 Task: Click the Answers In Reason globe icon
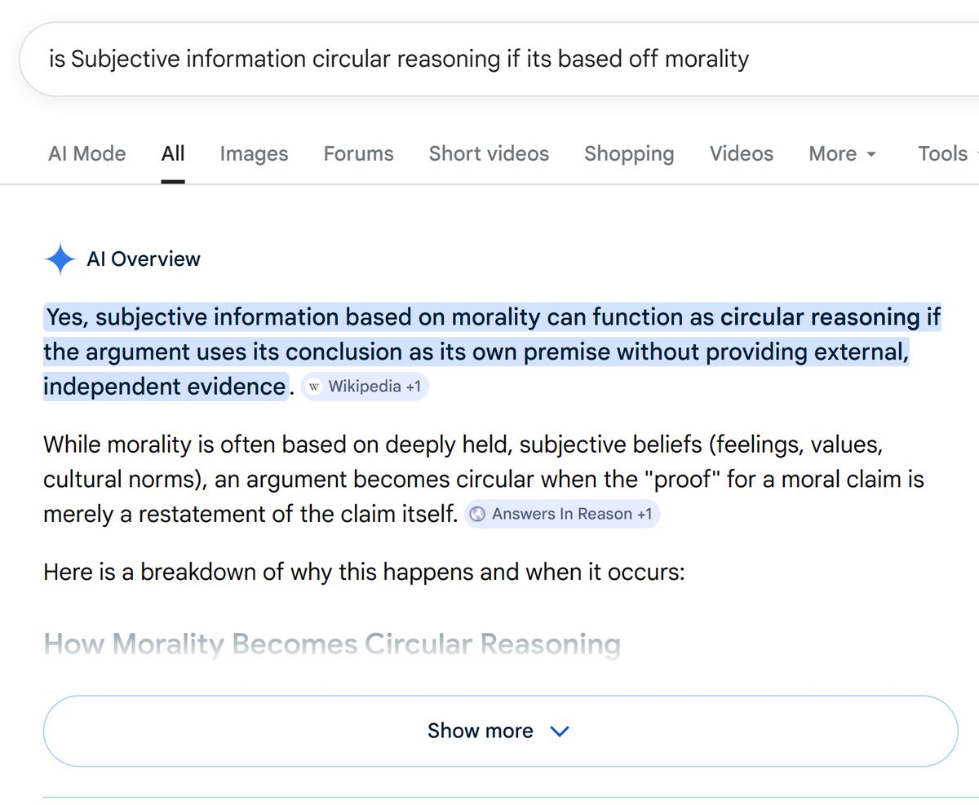(479, 514)
